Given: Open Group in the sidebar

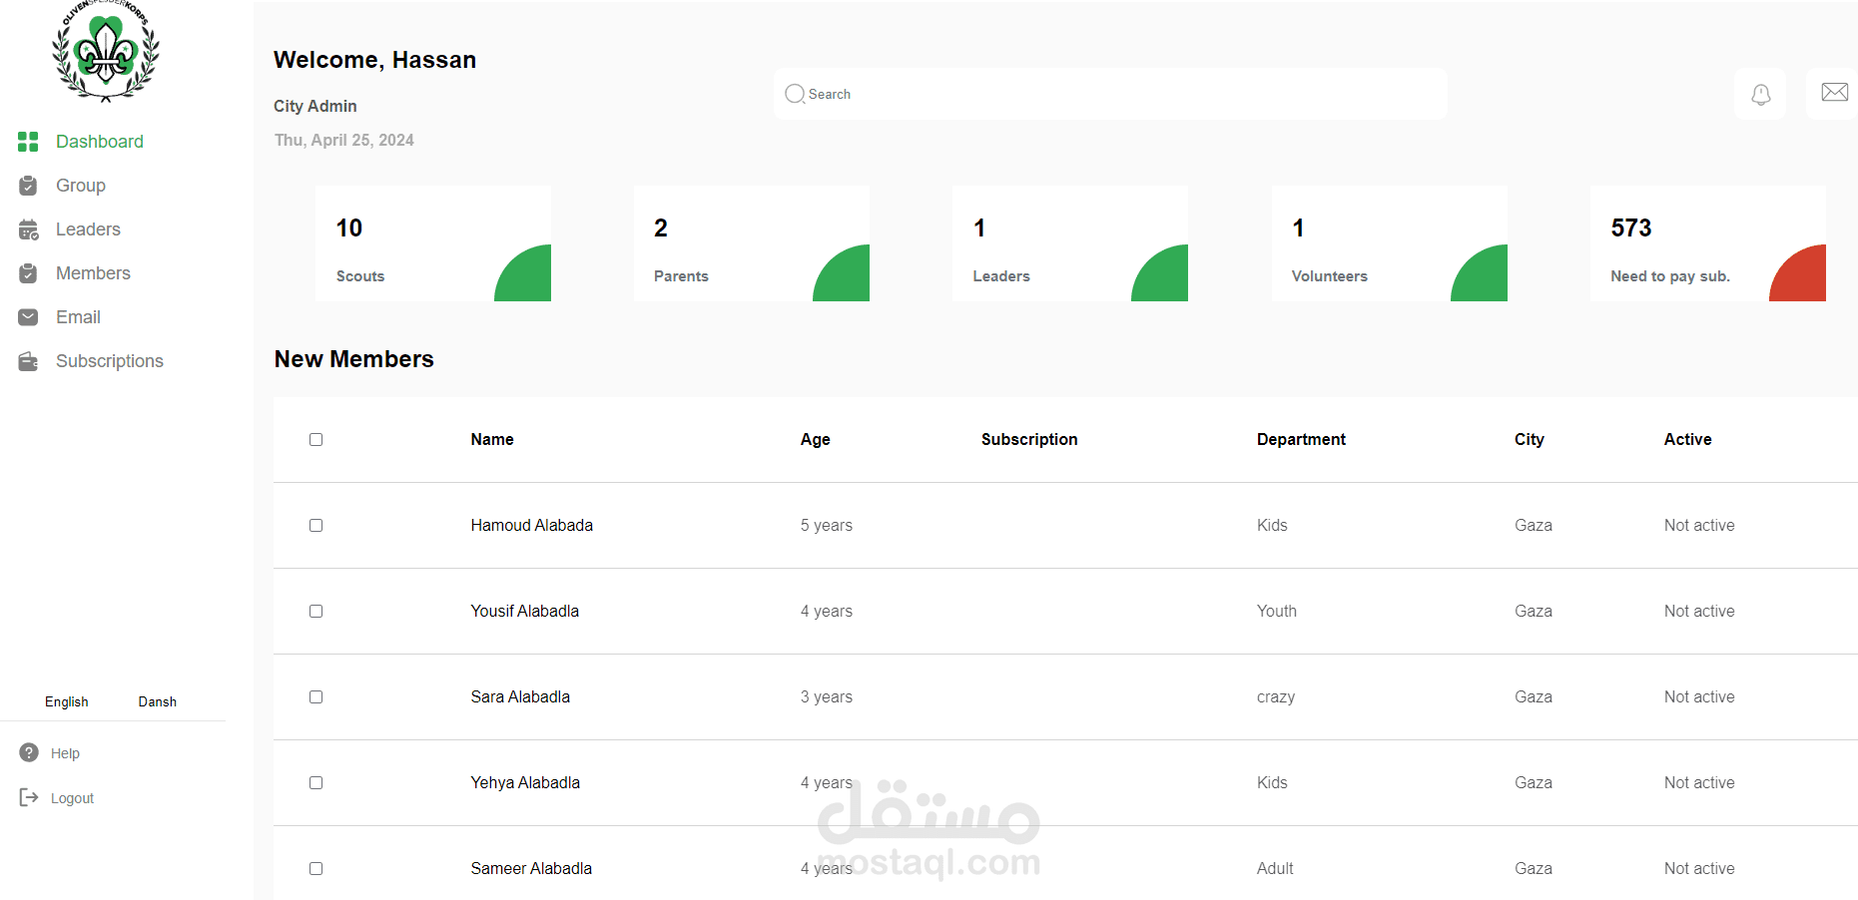Looking at the screenshot, I should (81, 186).
